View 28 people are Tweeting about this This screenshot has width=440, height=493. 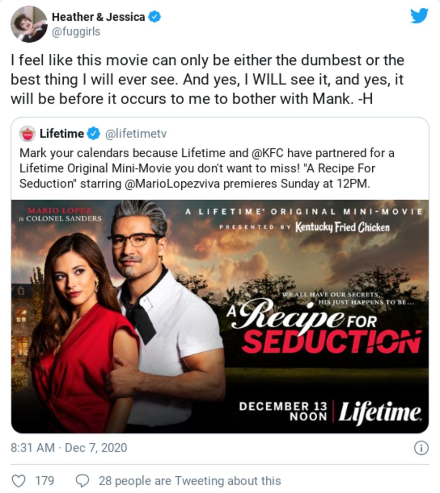(190, 481)
